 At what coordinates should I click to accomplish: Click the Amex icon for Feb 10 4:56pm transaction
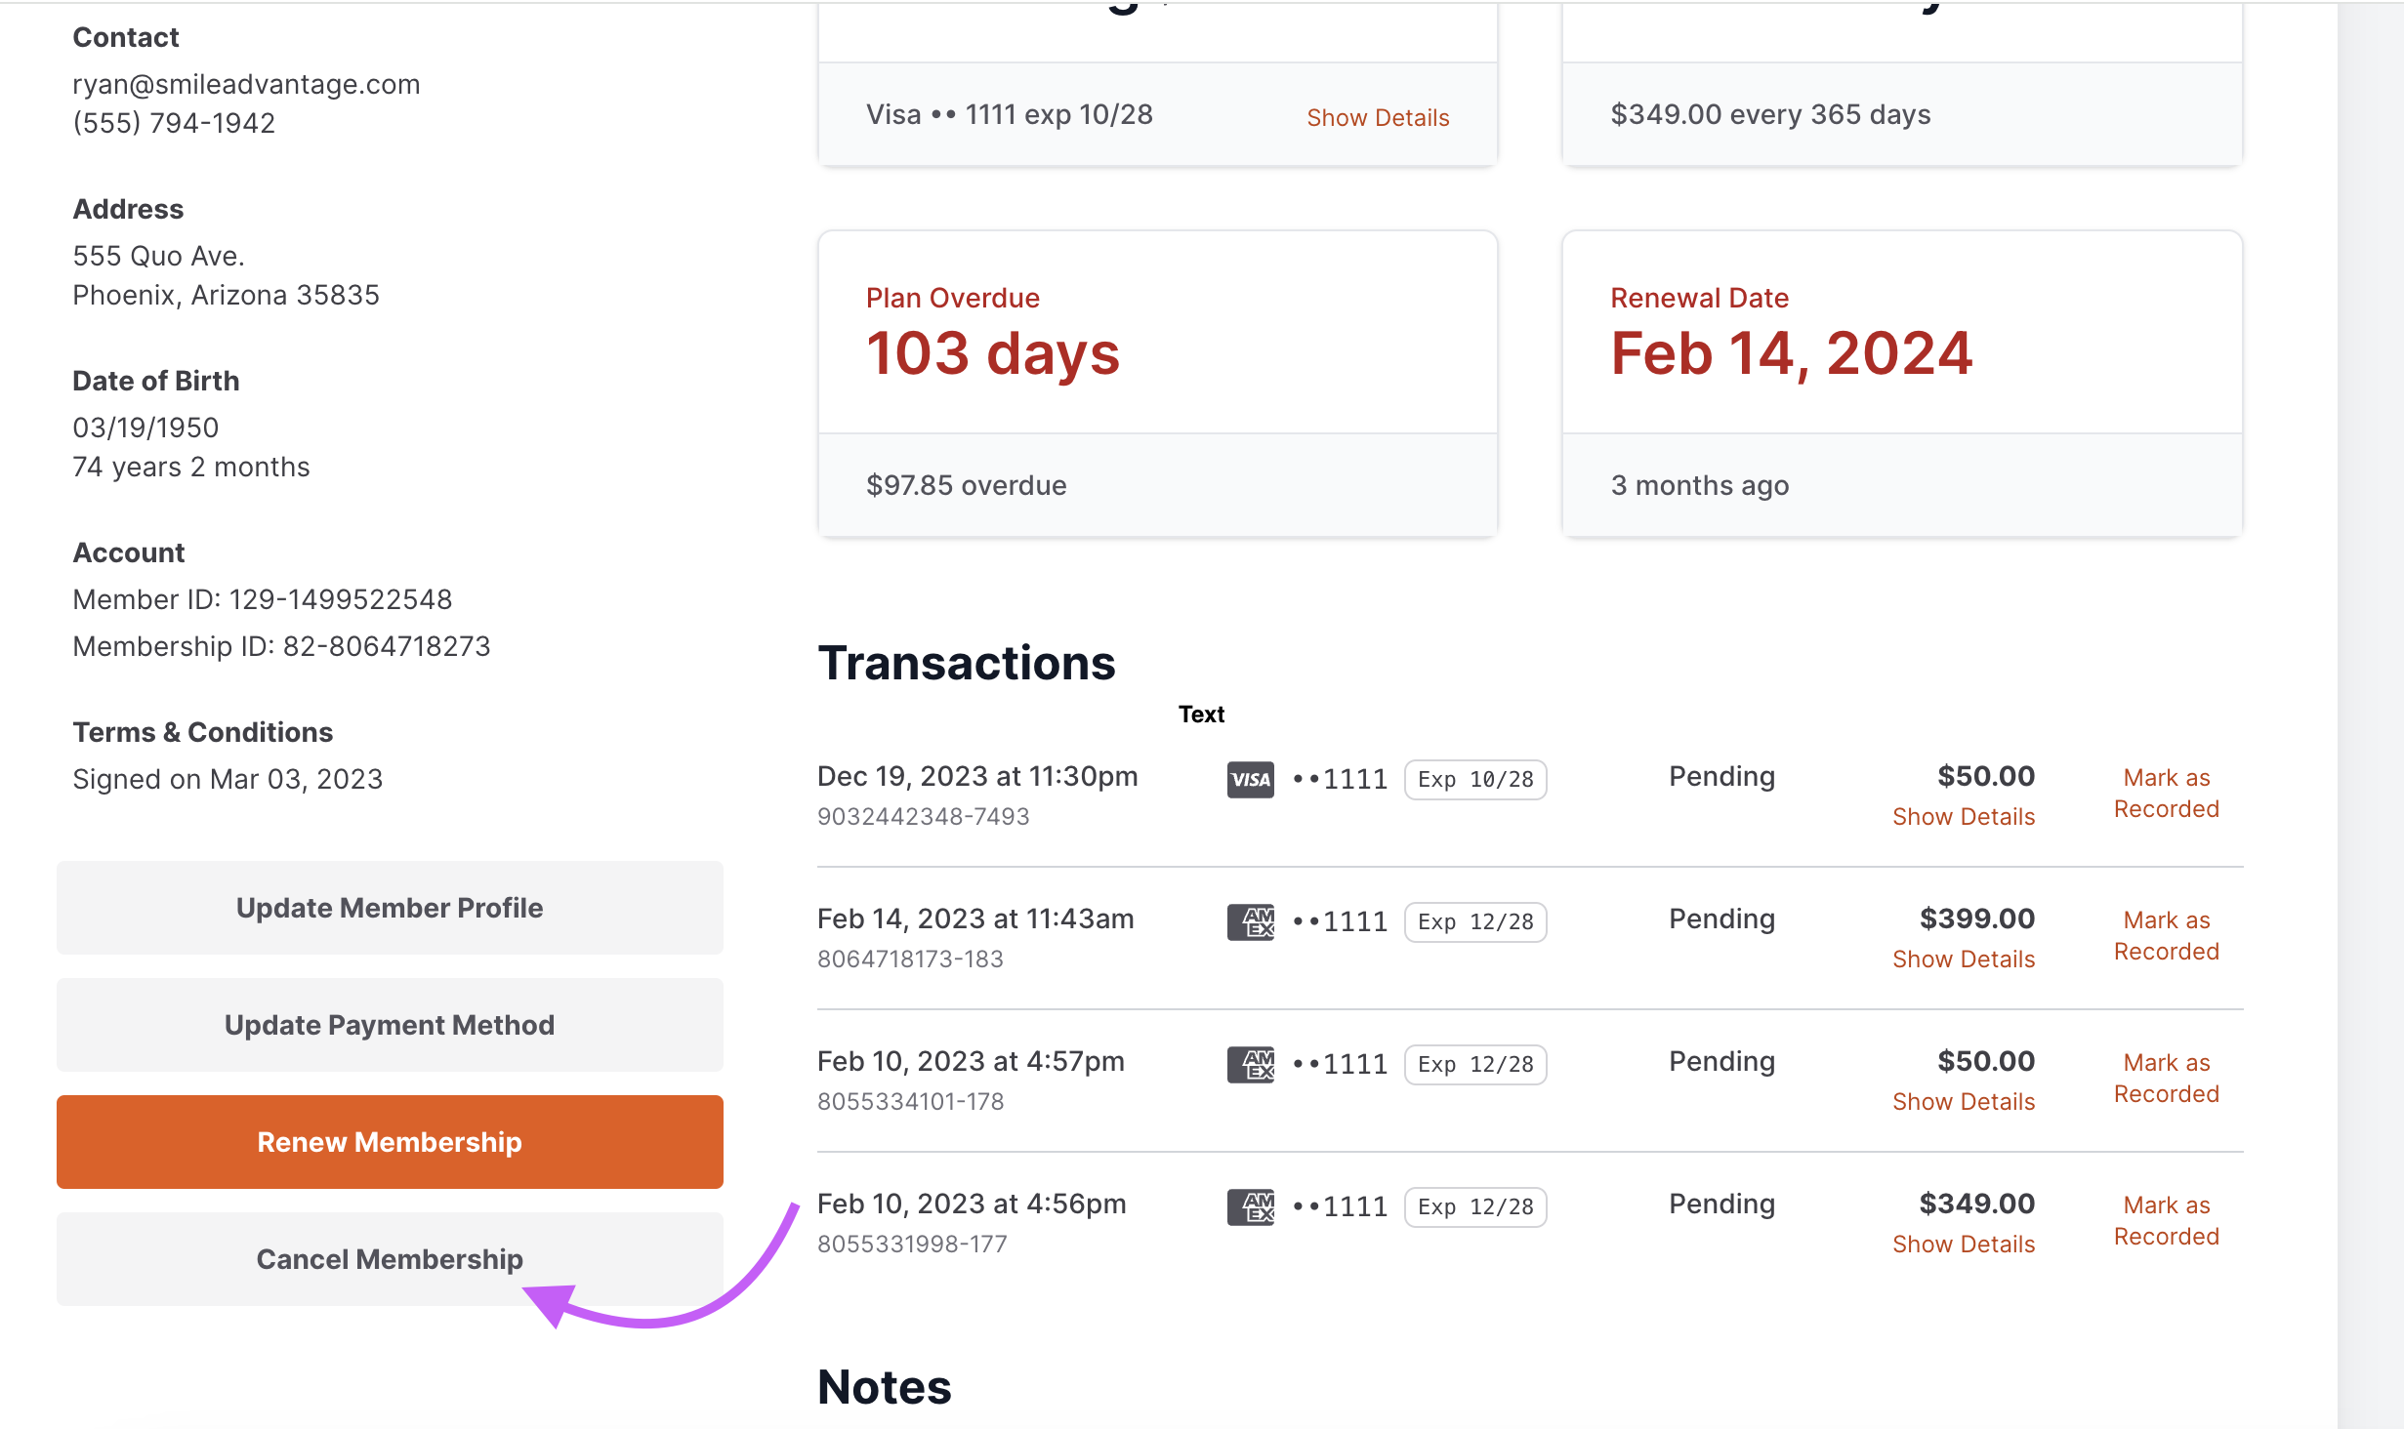[x=1250, y=1206]
